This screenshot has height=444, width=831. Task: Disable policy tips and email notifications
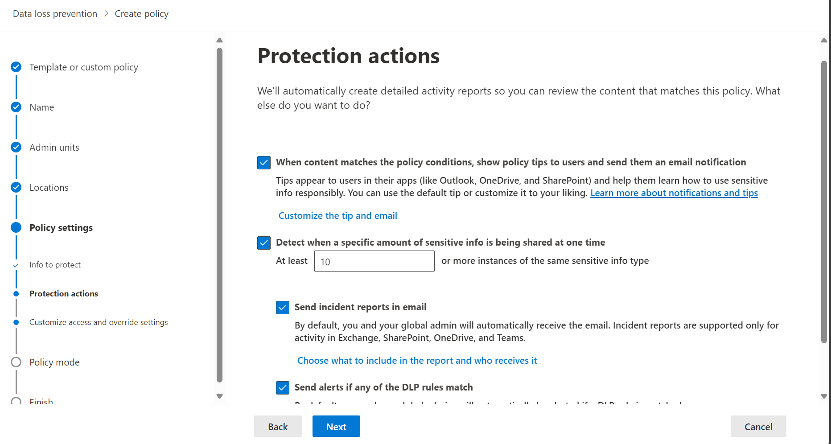coord(263,162)
